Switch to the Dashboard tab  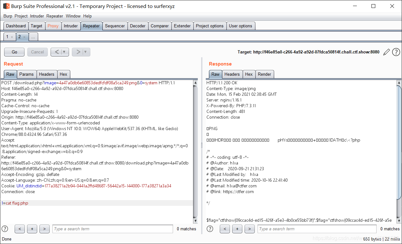(x=16, y=26)
